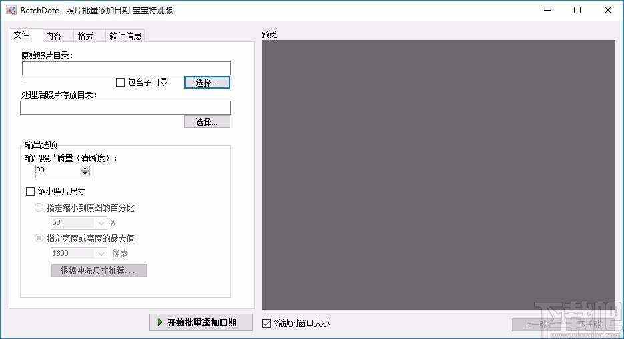Click the photo quality value field showing 90

[x=57, y=171]
